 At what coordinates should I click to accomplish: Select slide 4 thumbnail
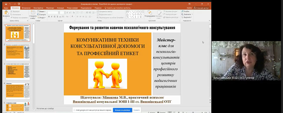[18, 91]
